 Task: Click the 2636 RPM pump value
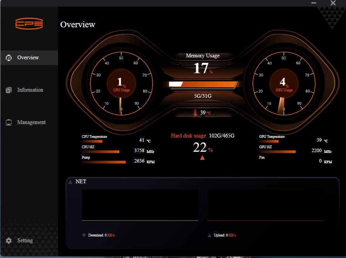pos(144,161)
